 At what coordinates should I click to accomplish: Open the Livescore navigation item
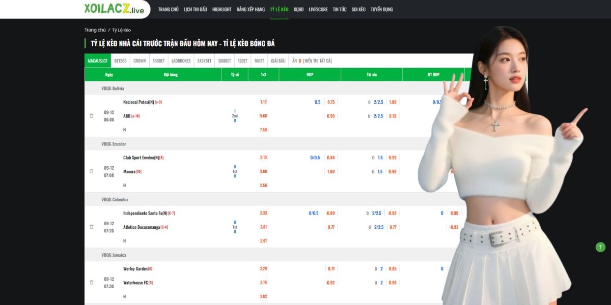(318, 9)
